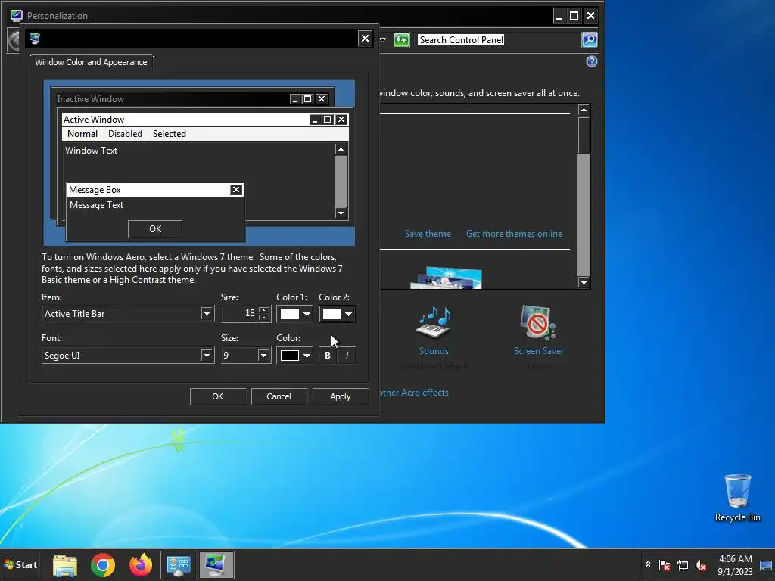
Task: Open the Color 1 dropdown arrow
Action: click(x=307, y=314)
